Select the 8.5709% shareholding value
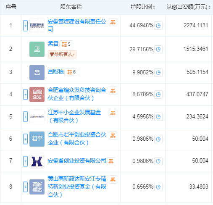 [x=143, y=95]
